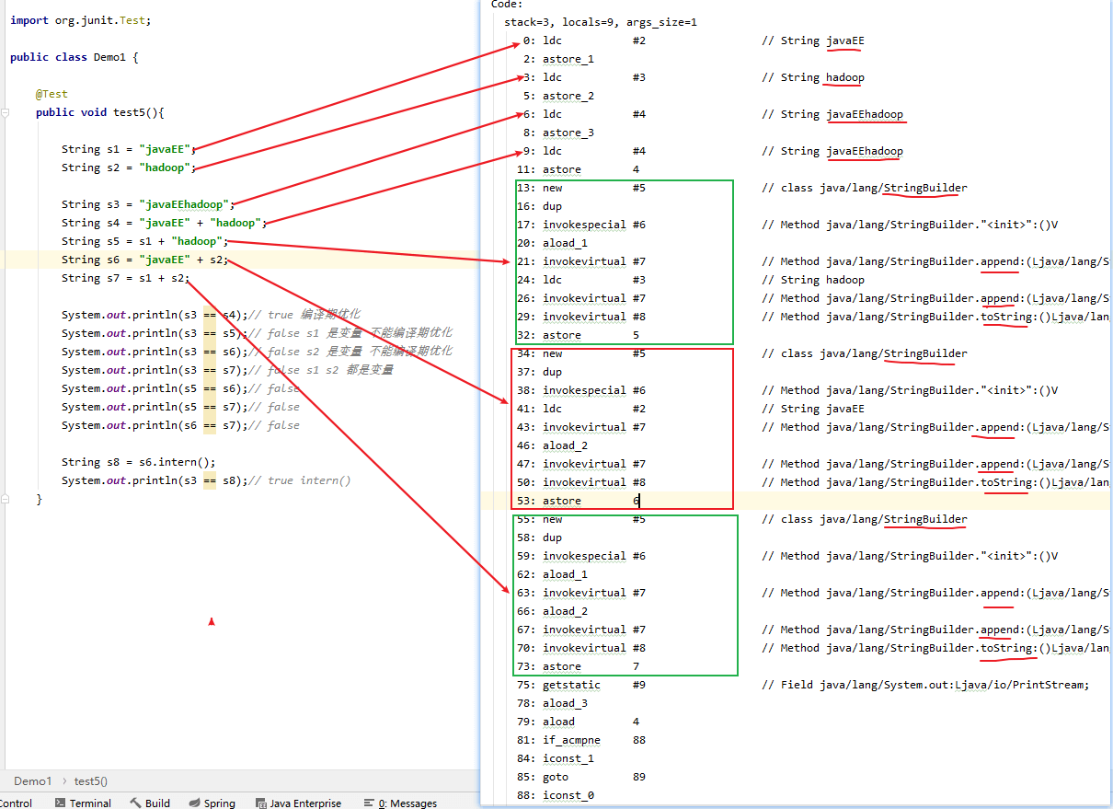Click the 'String s7 = s1 + s2;' line
Screen dimensions: 1113x809
click(125, 278)
